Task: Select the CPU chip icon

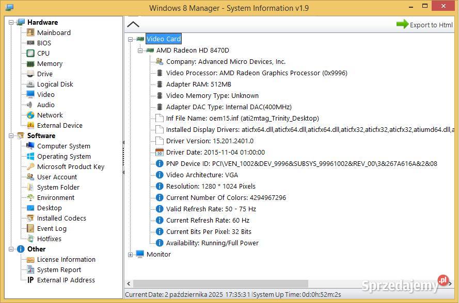Action: pos(30,53)
